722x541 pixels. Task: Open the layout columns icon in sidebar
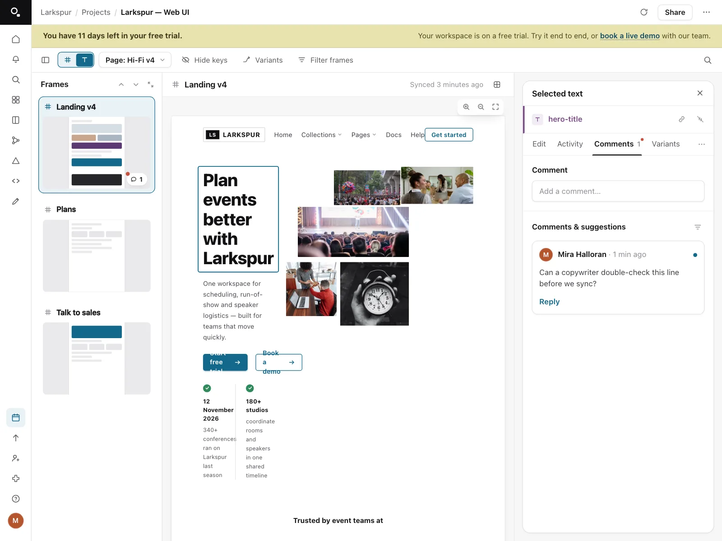[x=16, y=120]
